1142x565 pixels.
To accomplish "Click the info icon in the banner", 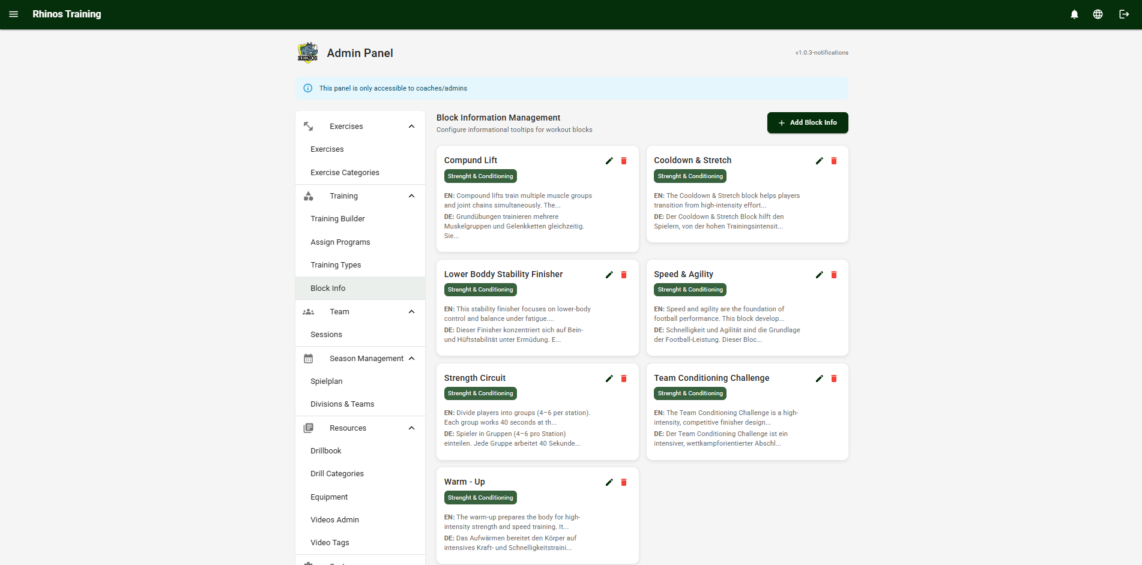I will tap(308, 88).
